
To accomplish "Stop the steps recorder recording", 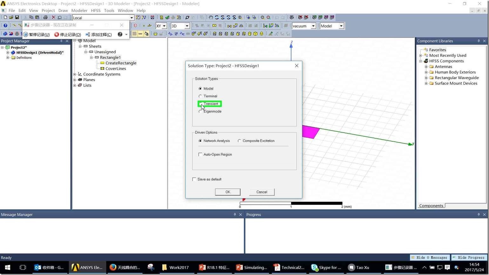I will point(68,35).
